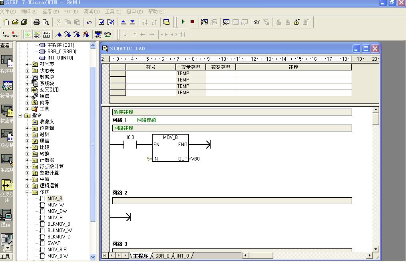Viewport: 406px width, 262px height.
Task: Click the Undo toolbar icon
Action: [x=89, y=22]
